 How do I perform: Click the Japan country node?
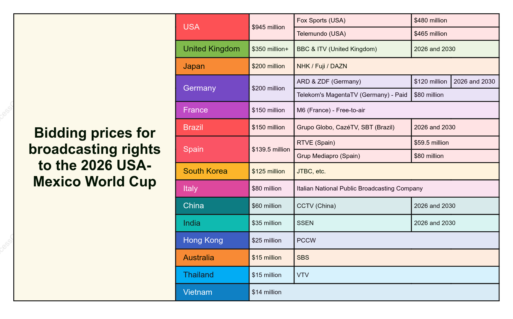(x=212, y=66)
